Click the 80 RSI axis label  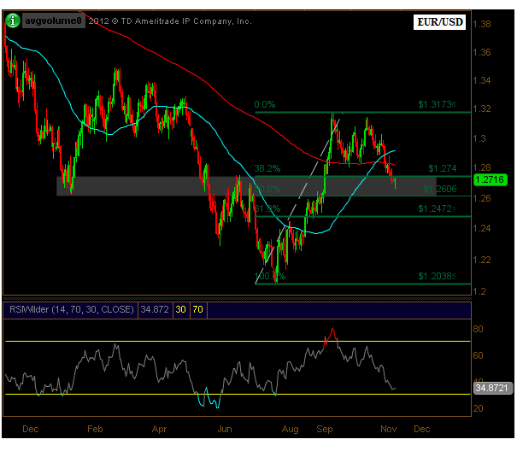point(478,329)
